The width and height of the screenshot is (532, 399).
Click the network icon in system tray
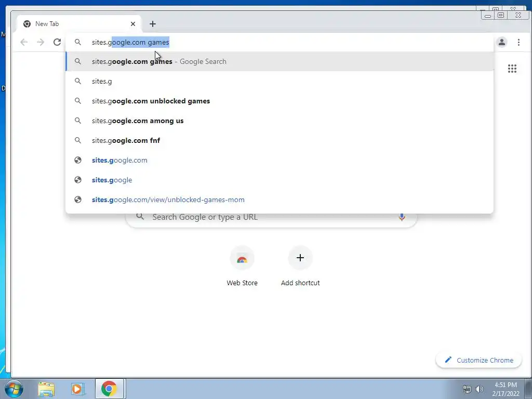pos(467,389)
